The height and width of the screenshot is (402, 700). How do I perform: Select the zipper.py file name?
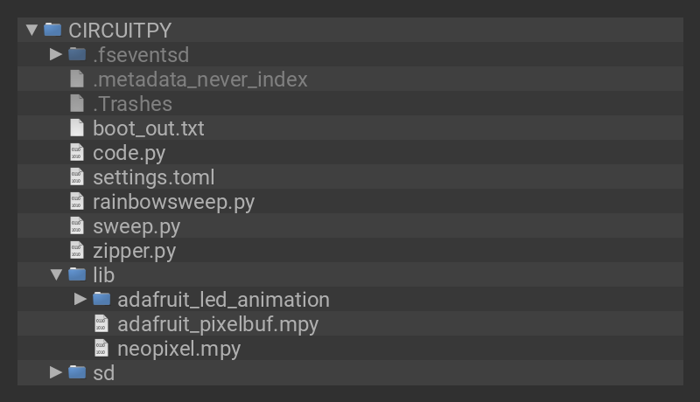(x=134, y=251)
